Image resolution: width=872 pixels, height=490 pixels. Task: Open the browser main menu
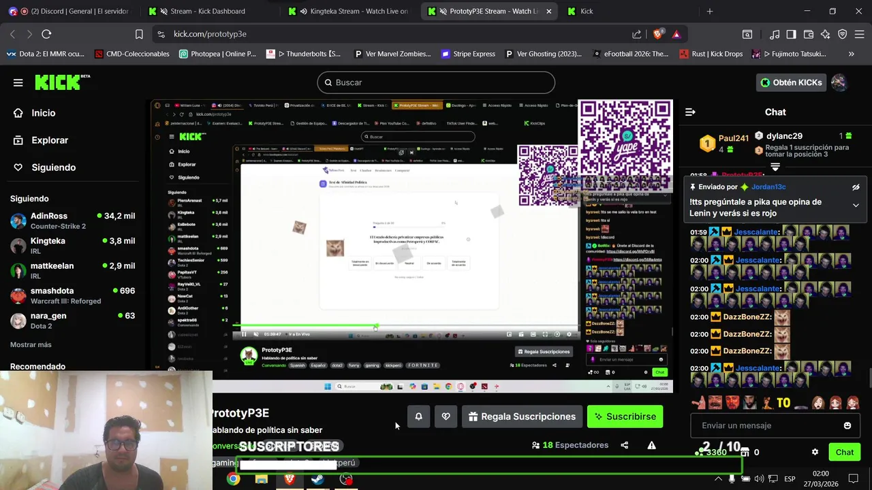(x=860, y=34)
